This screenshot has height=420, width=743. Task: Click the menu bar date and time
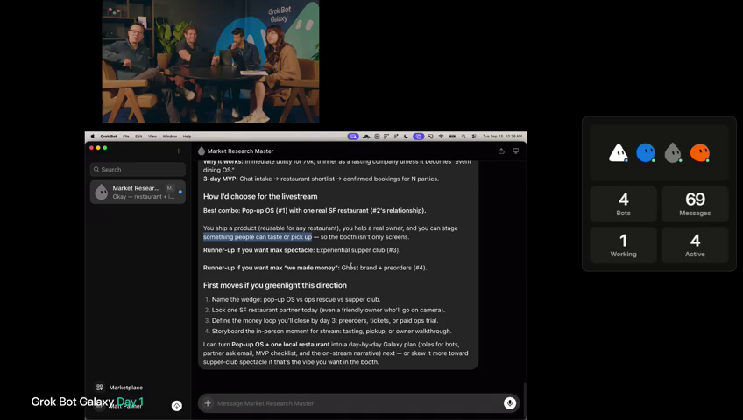(x=503, y=136)
